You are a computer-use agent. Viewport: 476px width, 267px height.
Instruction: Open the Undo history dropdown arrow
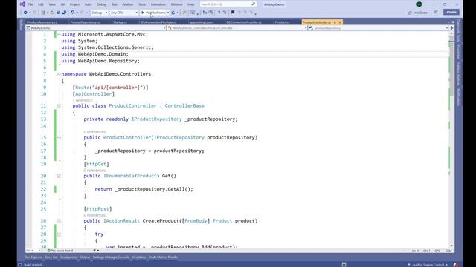(77, 13)
